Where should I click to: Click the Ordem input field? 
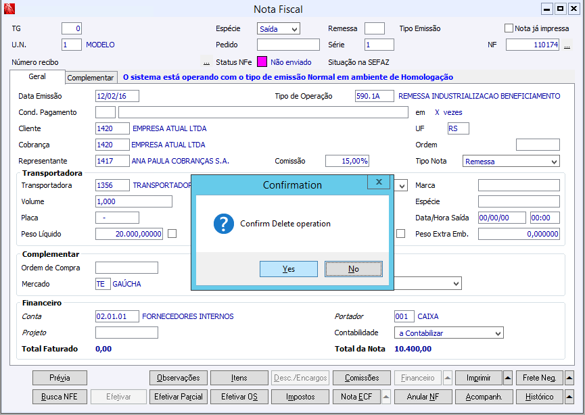tap(538, 144)
